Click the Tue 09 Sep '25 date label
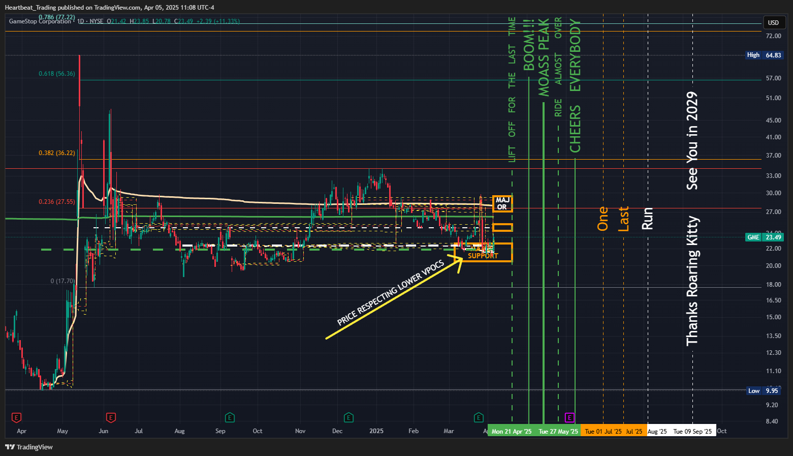793x456 pixels. (x=692, y=431)
